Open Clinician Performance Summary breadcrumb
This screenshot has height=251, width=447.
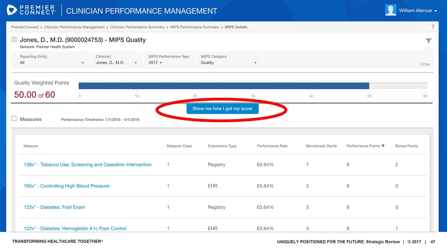pos(137,27)
